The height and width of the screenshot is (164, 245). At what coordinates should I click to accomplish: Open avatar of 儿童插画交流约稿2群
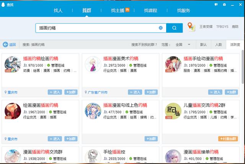coord(173,111)
